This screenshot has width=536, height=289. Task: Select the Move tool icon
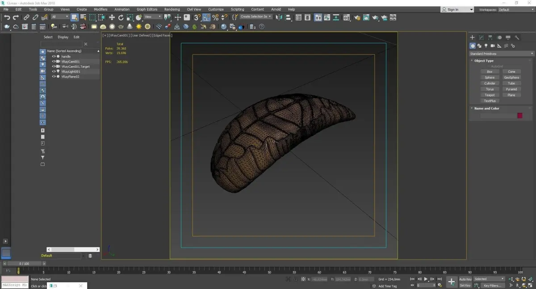pos(112,17)
